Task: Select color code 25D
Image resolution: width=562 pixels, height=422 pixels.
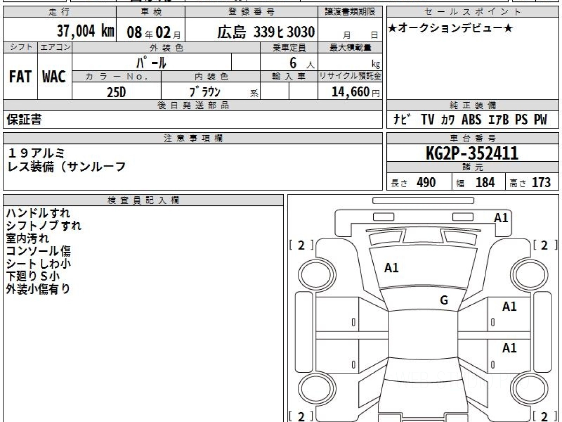Action: [116, 92]
